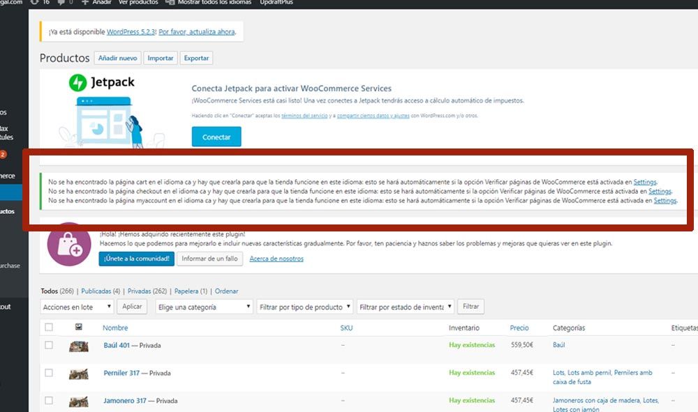Click the Categorías column header
Screen dimensions: 698x412
[x=569, y=328]
